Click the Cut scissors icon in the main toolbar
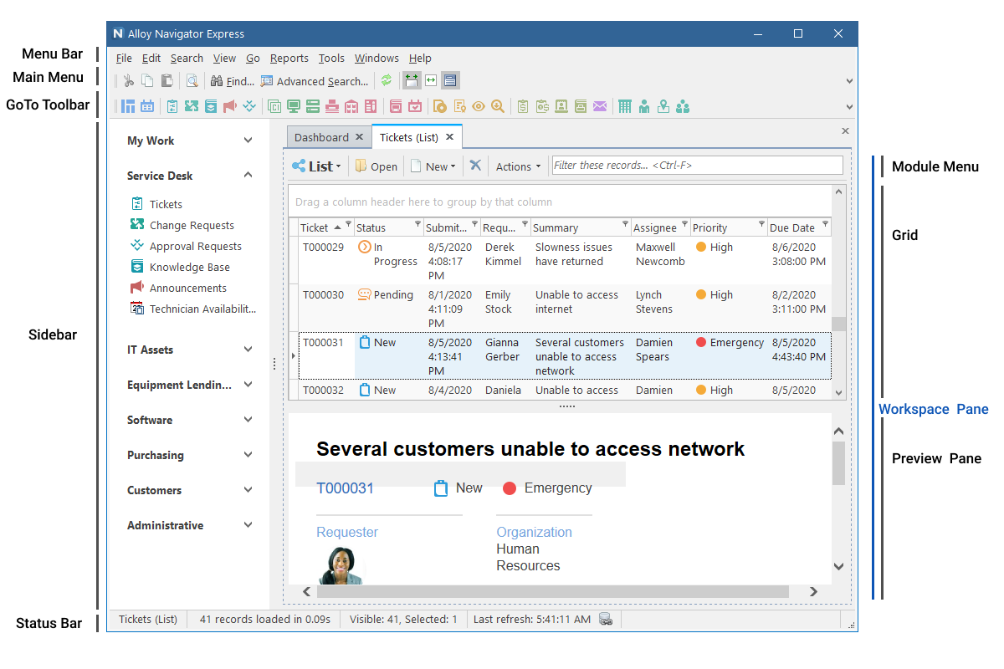This screenshot has width=1004, height=669. click(127, 81)
